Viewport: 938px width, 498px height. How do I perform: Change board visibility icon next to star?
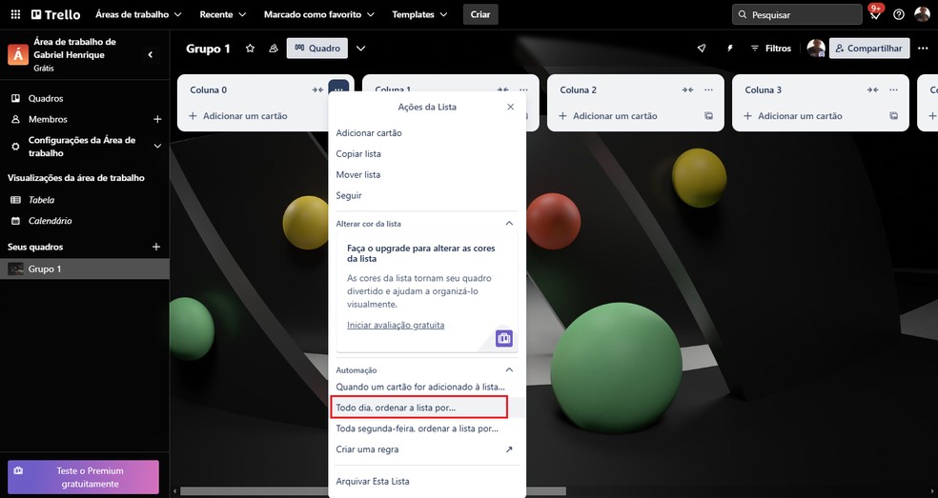coord(274,49)
